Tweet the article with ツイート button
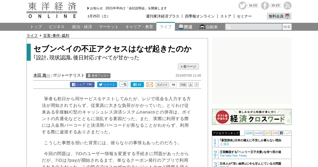Viewport: 318px width, 167px height. tap(107, 85)
